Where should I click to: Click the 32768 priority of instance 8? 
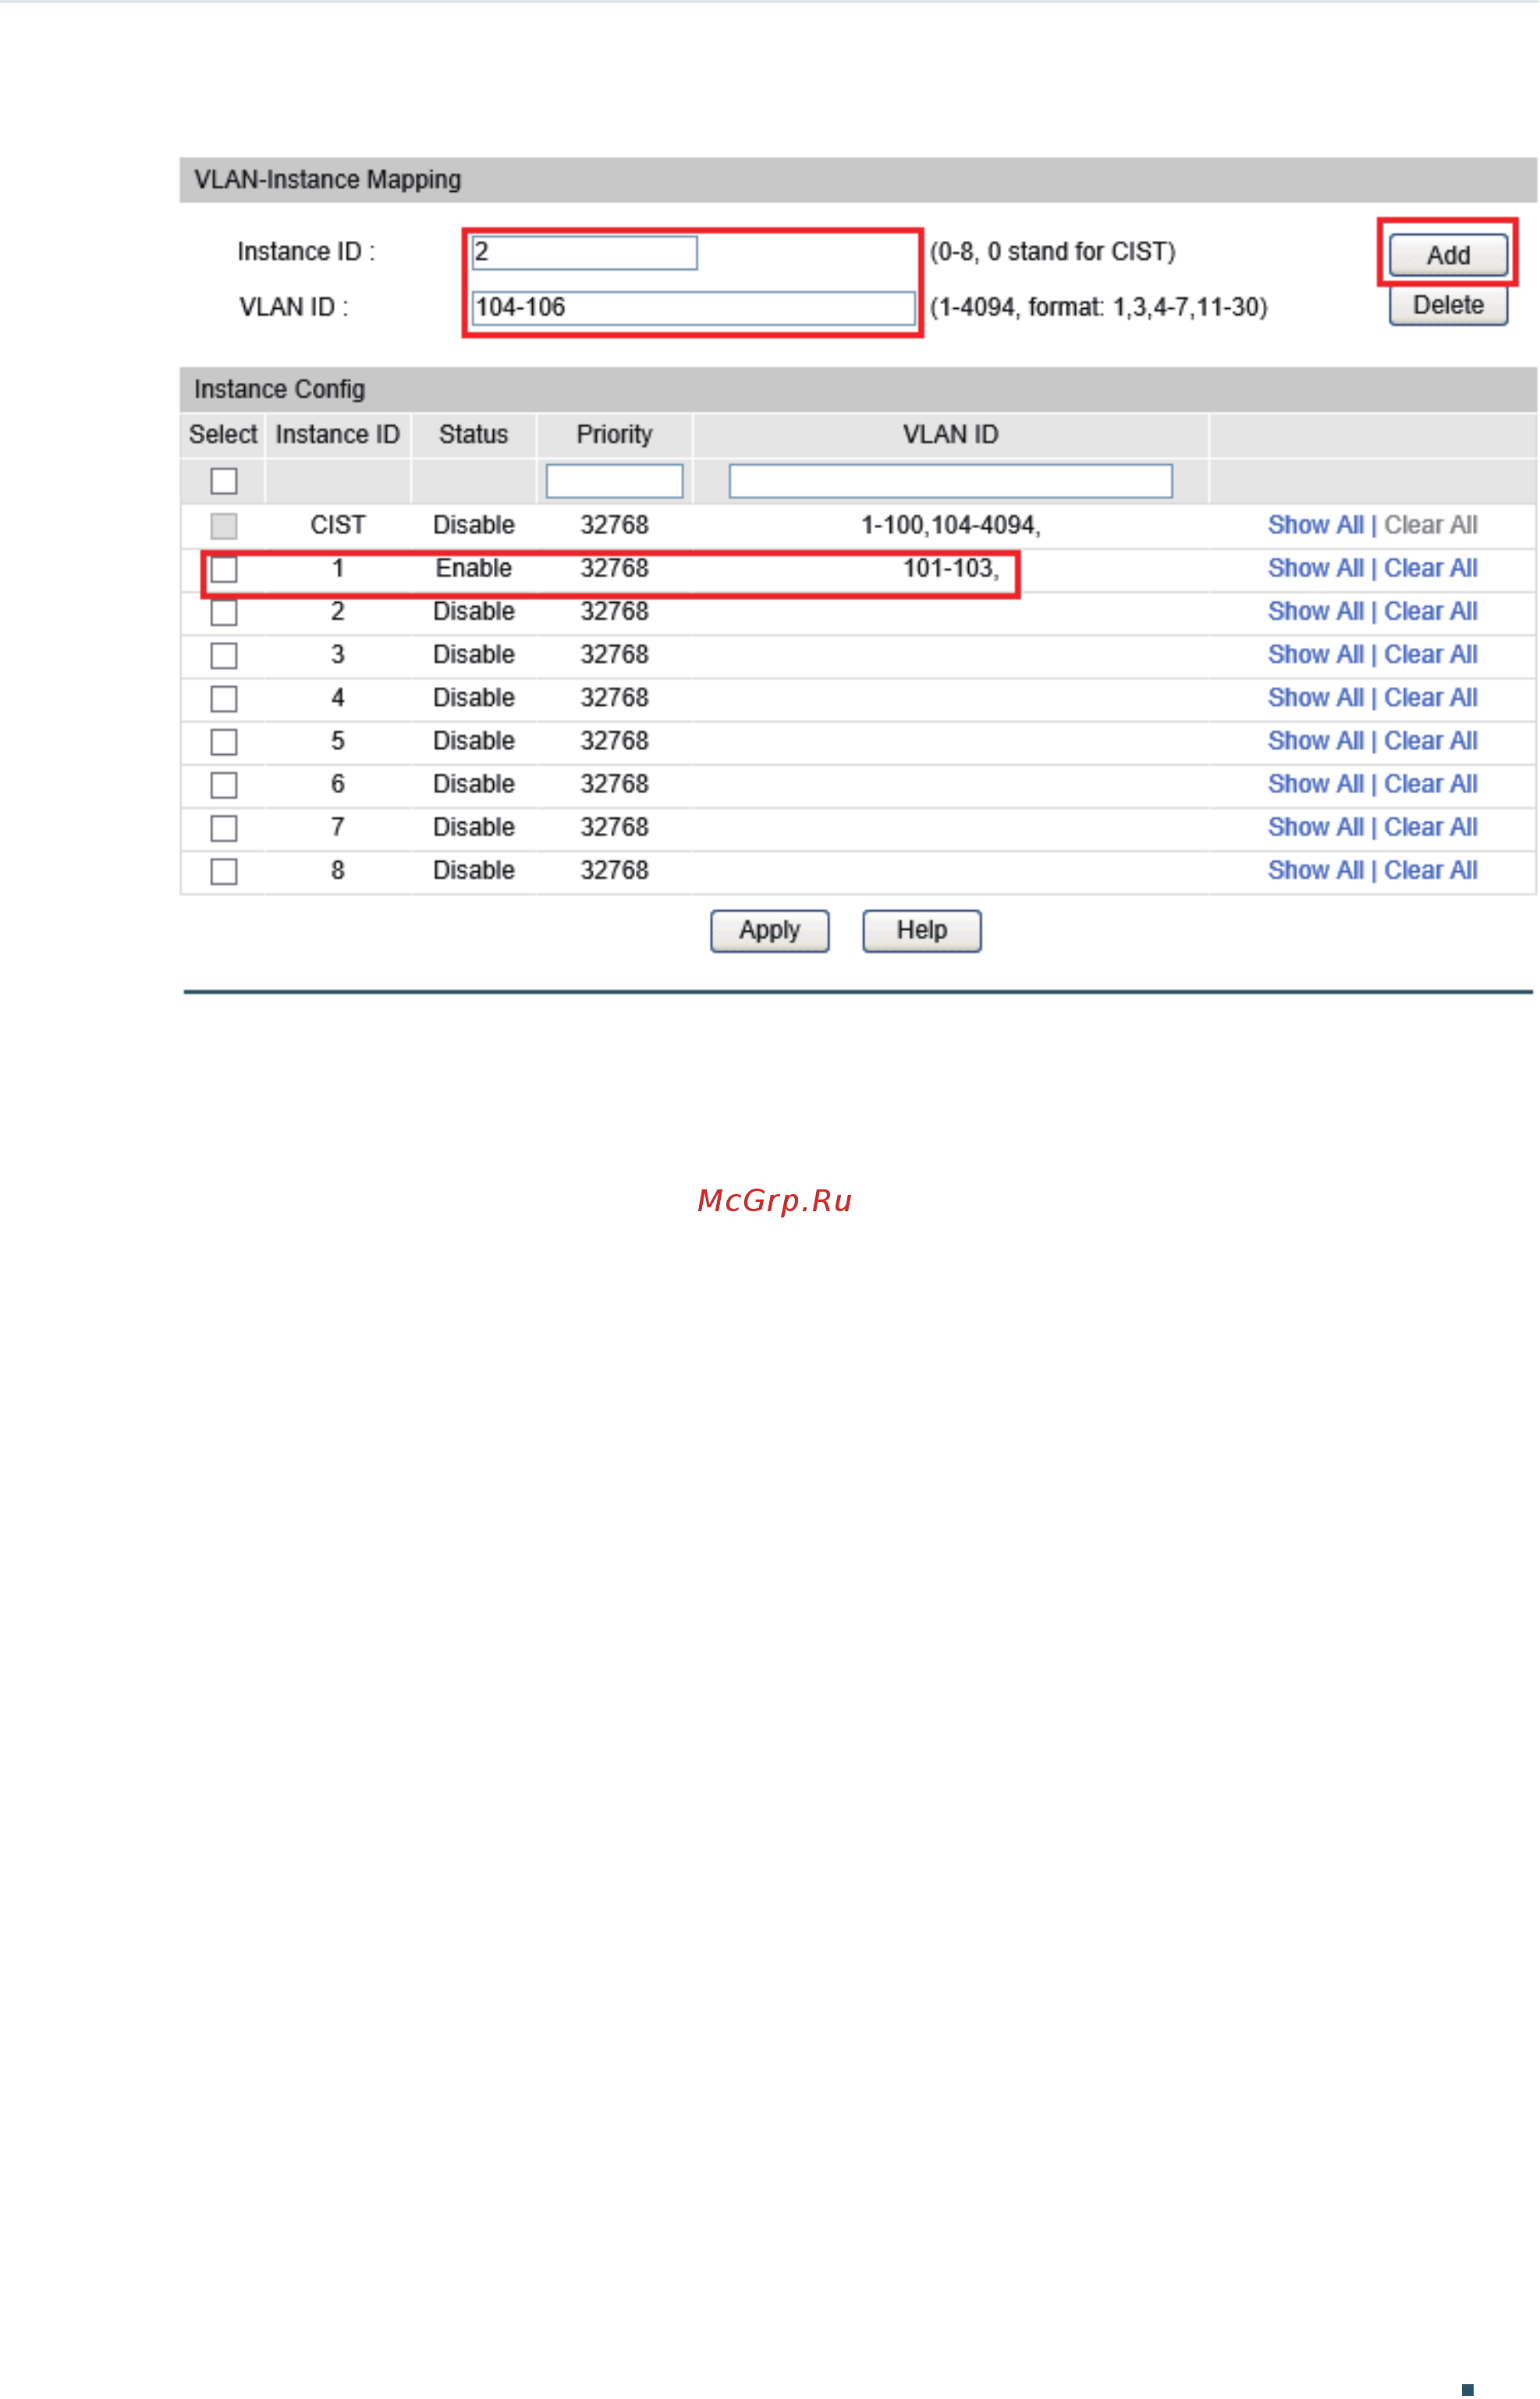(614, 870)
